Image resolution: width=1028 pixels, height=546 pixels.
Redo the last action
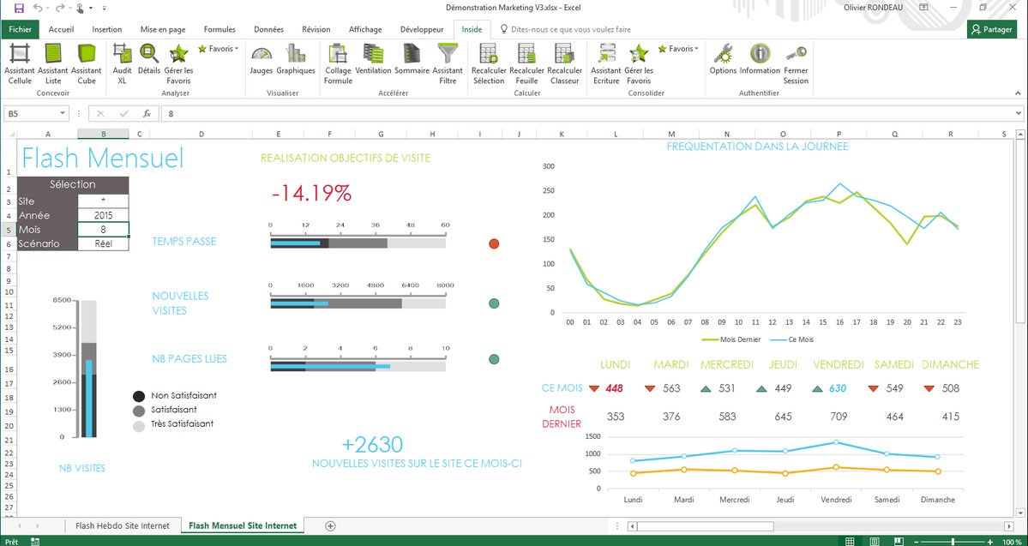pyautogui.click(x=58, y=8)
